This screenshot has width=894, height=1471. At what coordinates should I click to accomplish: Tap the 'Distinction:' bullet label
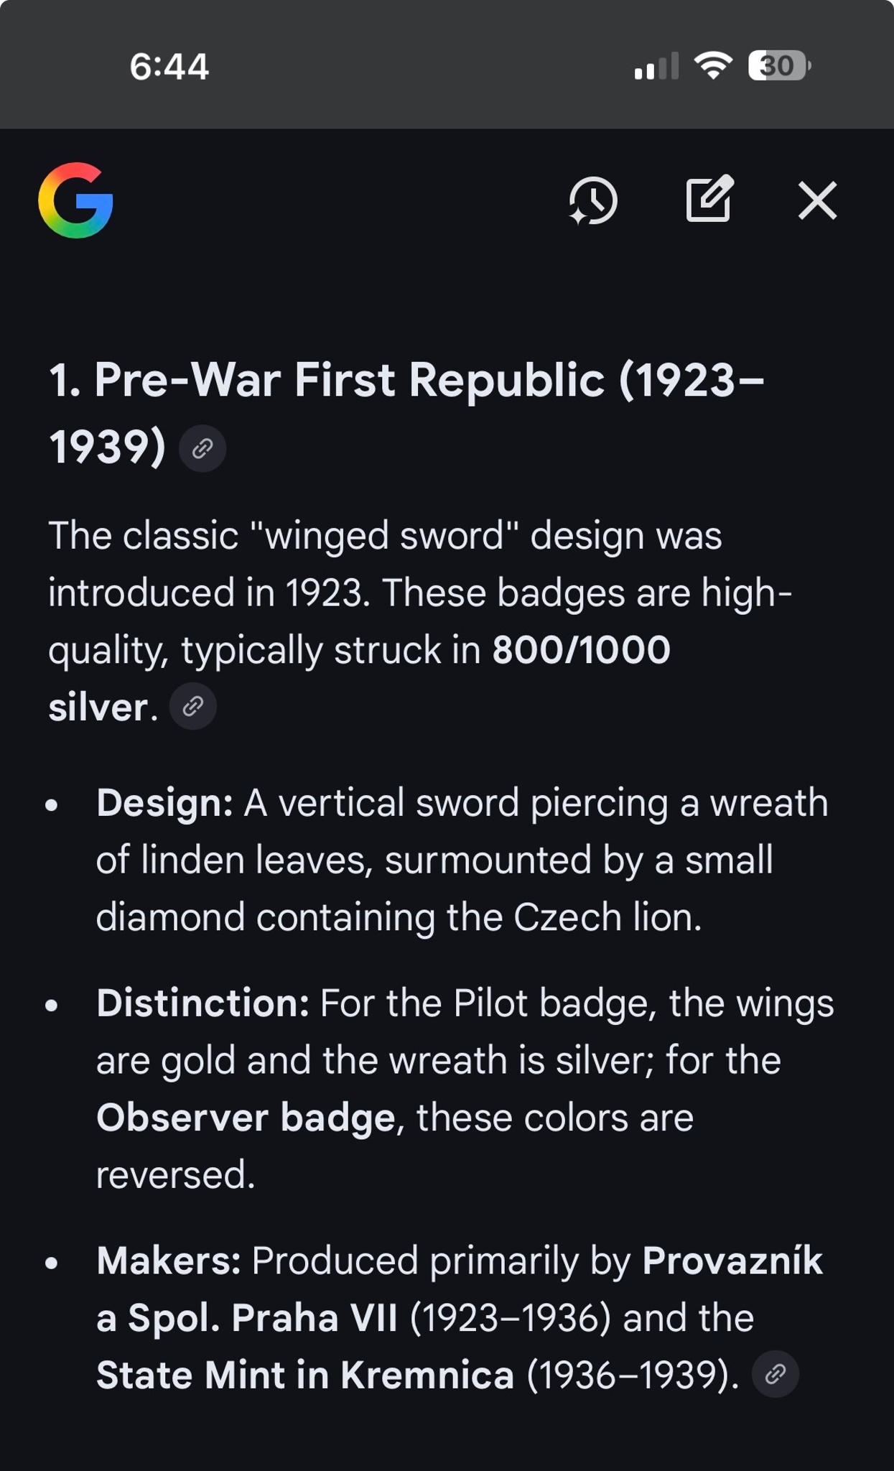[203, 1003]
